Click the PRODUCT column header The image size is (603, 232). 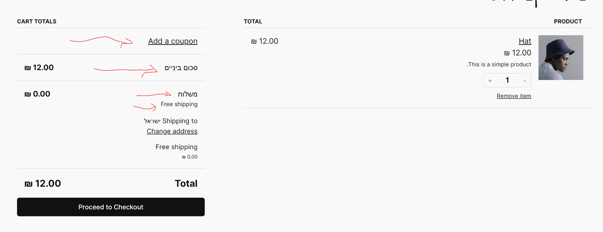(568, 22)
